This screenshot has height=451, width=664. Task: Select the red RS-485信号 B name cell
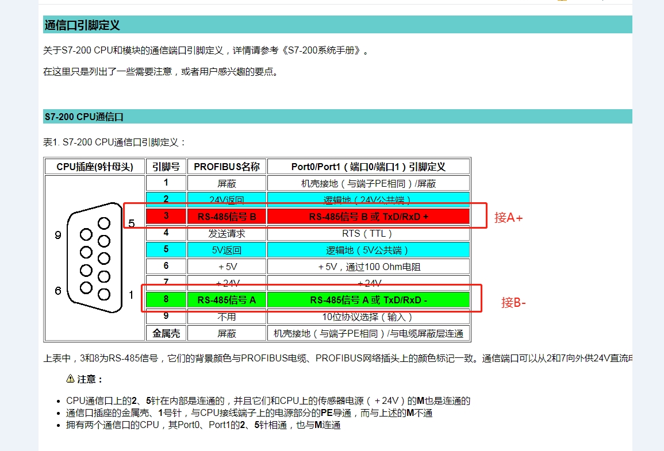click(x=227, y=217)
